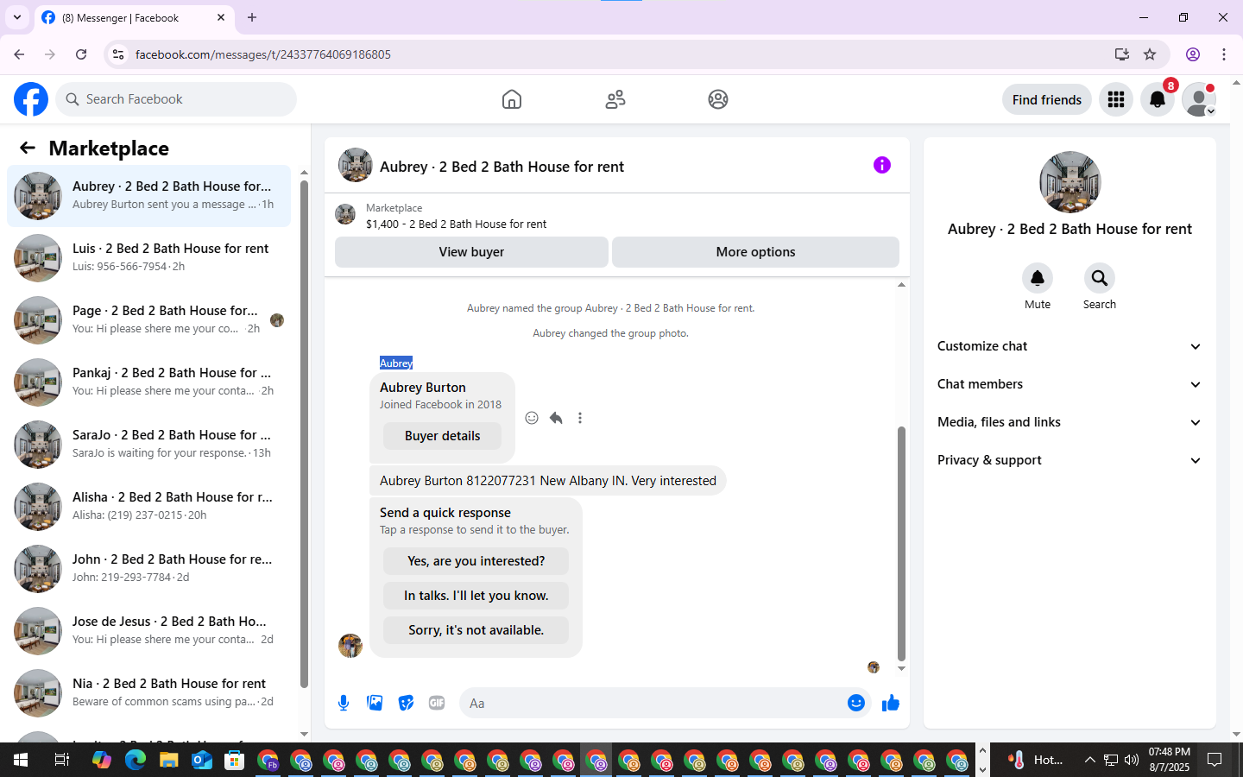Search in conversation via magnifier icon
1243x777 pixels.
coord(1100,278)
